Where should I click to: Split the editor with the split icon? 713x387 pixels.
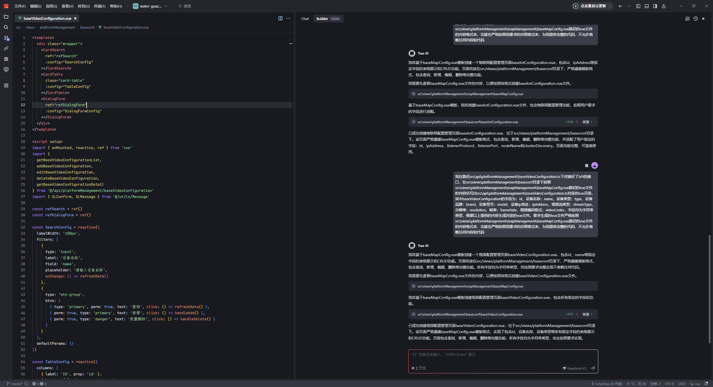tap(280, 18)
